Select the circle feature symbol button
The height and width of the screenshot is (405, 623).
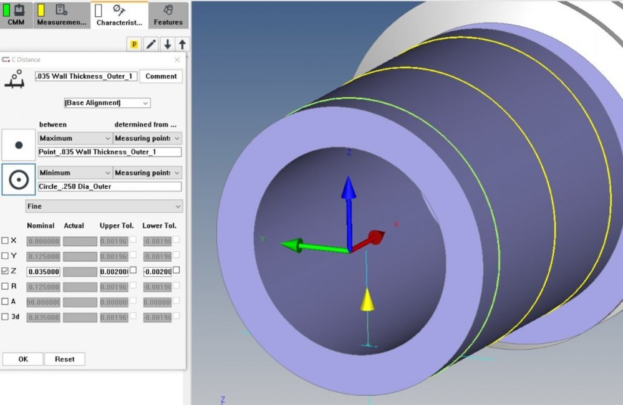click(x=18, y=179)
